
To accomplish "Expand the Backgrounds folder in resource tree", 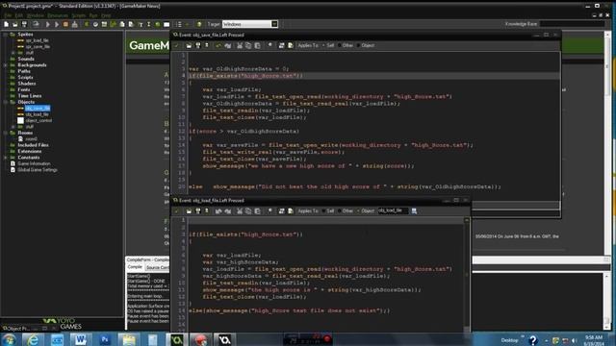I will point(6,65).
